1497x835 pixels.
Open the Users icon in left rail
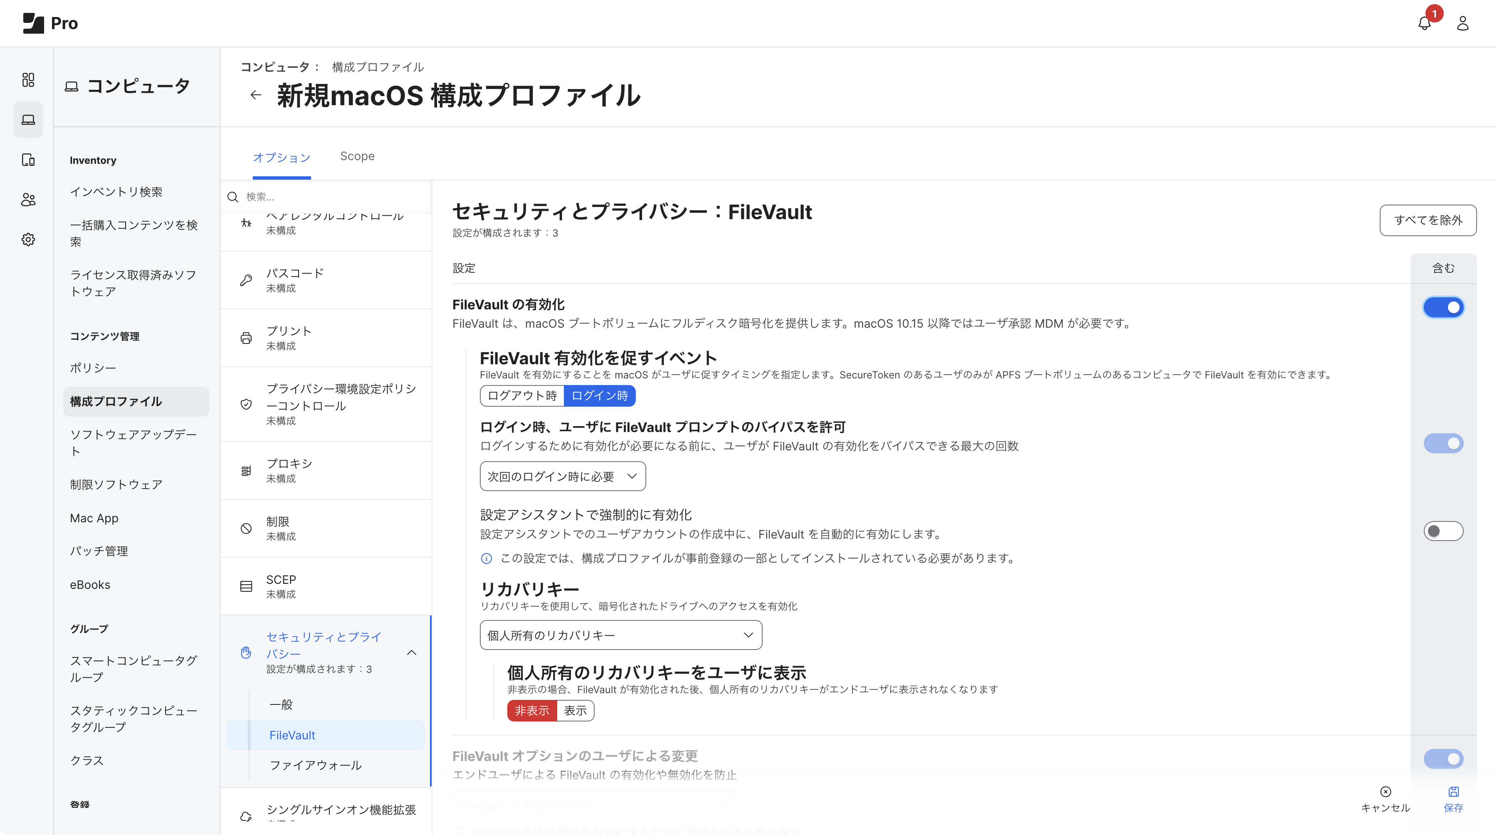(x=28, y=200)
